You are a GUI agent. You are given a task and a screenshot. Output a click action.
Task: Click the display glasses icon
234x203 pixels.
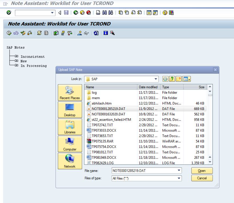[86, 33]
